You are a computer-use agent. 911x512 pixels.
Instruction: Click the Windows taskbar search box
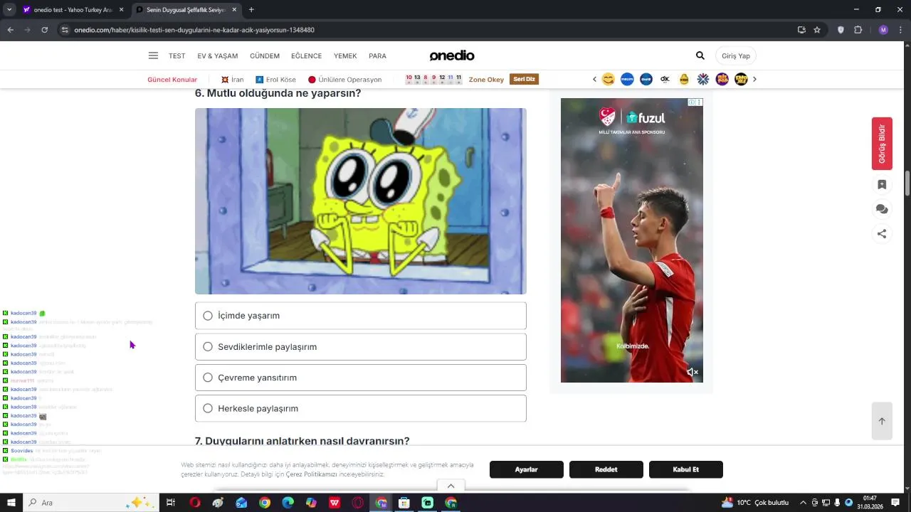pos(90,503)
